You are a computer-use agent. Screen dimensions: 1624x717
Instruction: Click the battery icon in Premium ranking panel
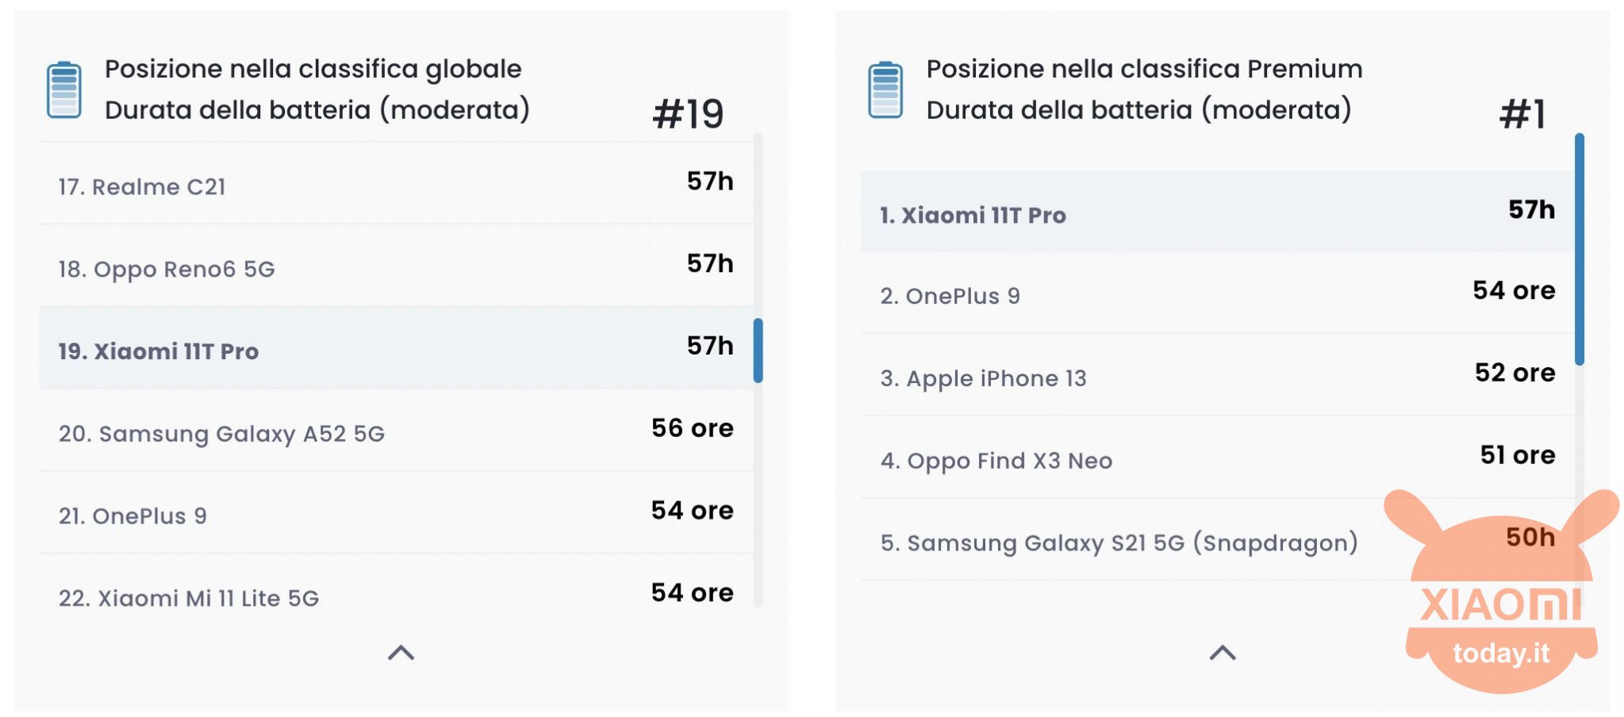click(x=885, y=90)
